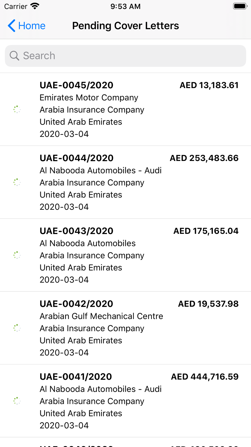Screen dimensions: 251x447
Task: Focus the Search input field
Action: point(131,56)
